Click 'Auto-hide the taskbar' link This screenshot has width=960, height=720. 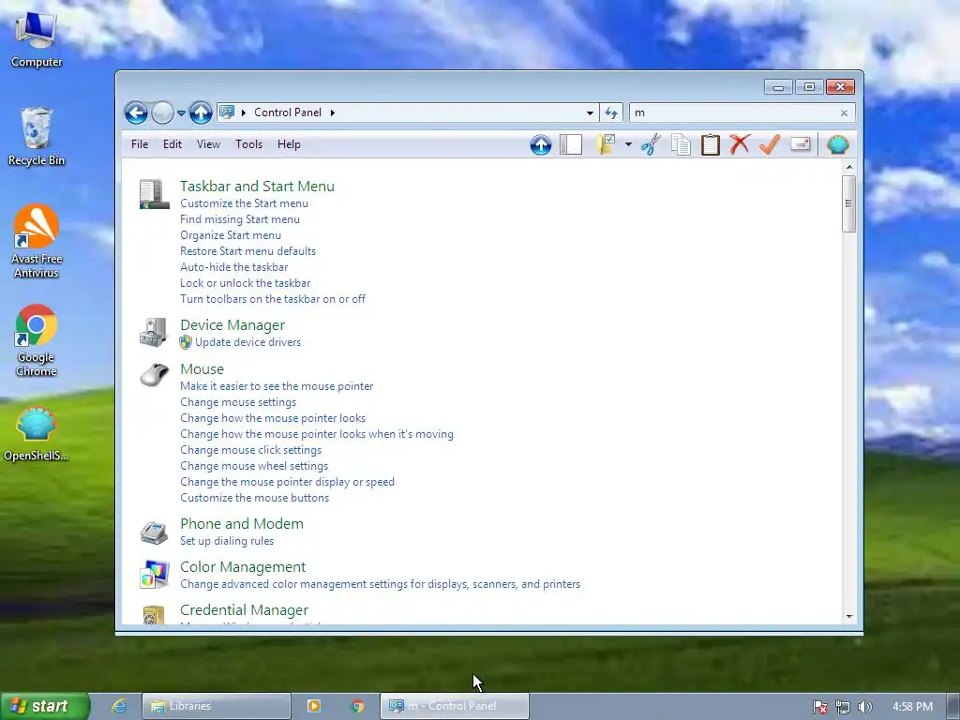click(233, 267)
